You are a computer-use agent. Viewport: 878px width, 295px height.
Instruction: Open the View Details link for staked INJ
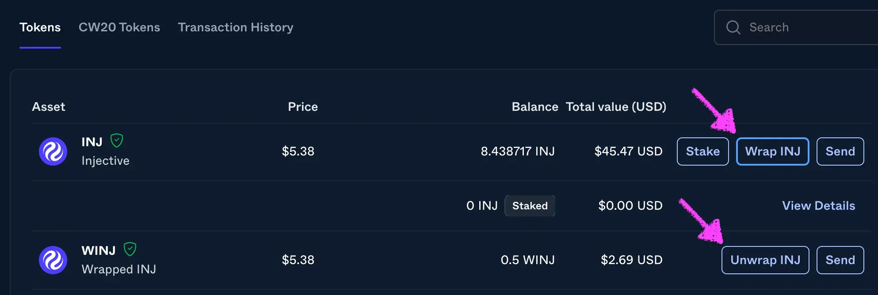[x=818, y=206]
